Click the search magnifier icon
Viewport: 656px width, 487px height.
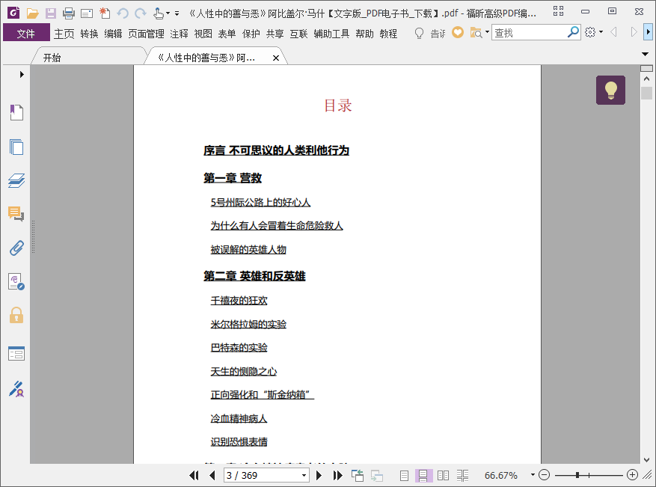pos(573,32)
